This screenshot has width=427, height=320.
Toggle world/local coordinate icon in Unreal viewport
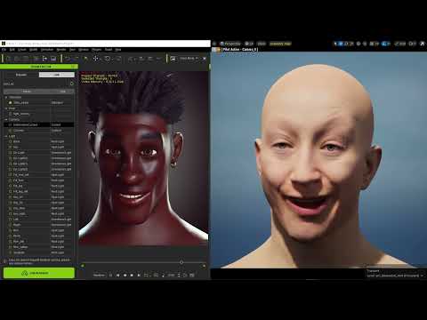tap(359, 44)
